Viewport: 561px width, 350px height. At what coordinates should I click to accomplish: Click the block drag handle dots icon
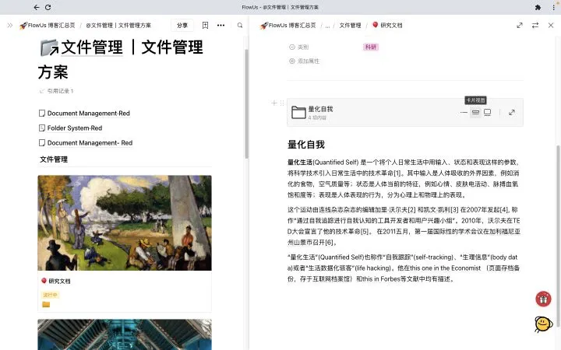pyautogui.click(x=282, y=103)
